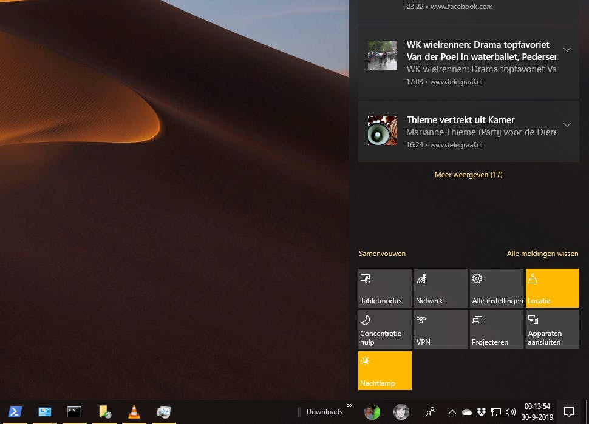This screenshot has width=589, height=424.
Task: Show more notifications via Meer weergeven (17)
Action: 468,175
